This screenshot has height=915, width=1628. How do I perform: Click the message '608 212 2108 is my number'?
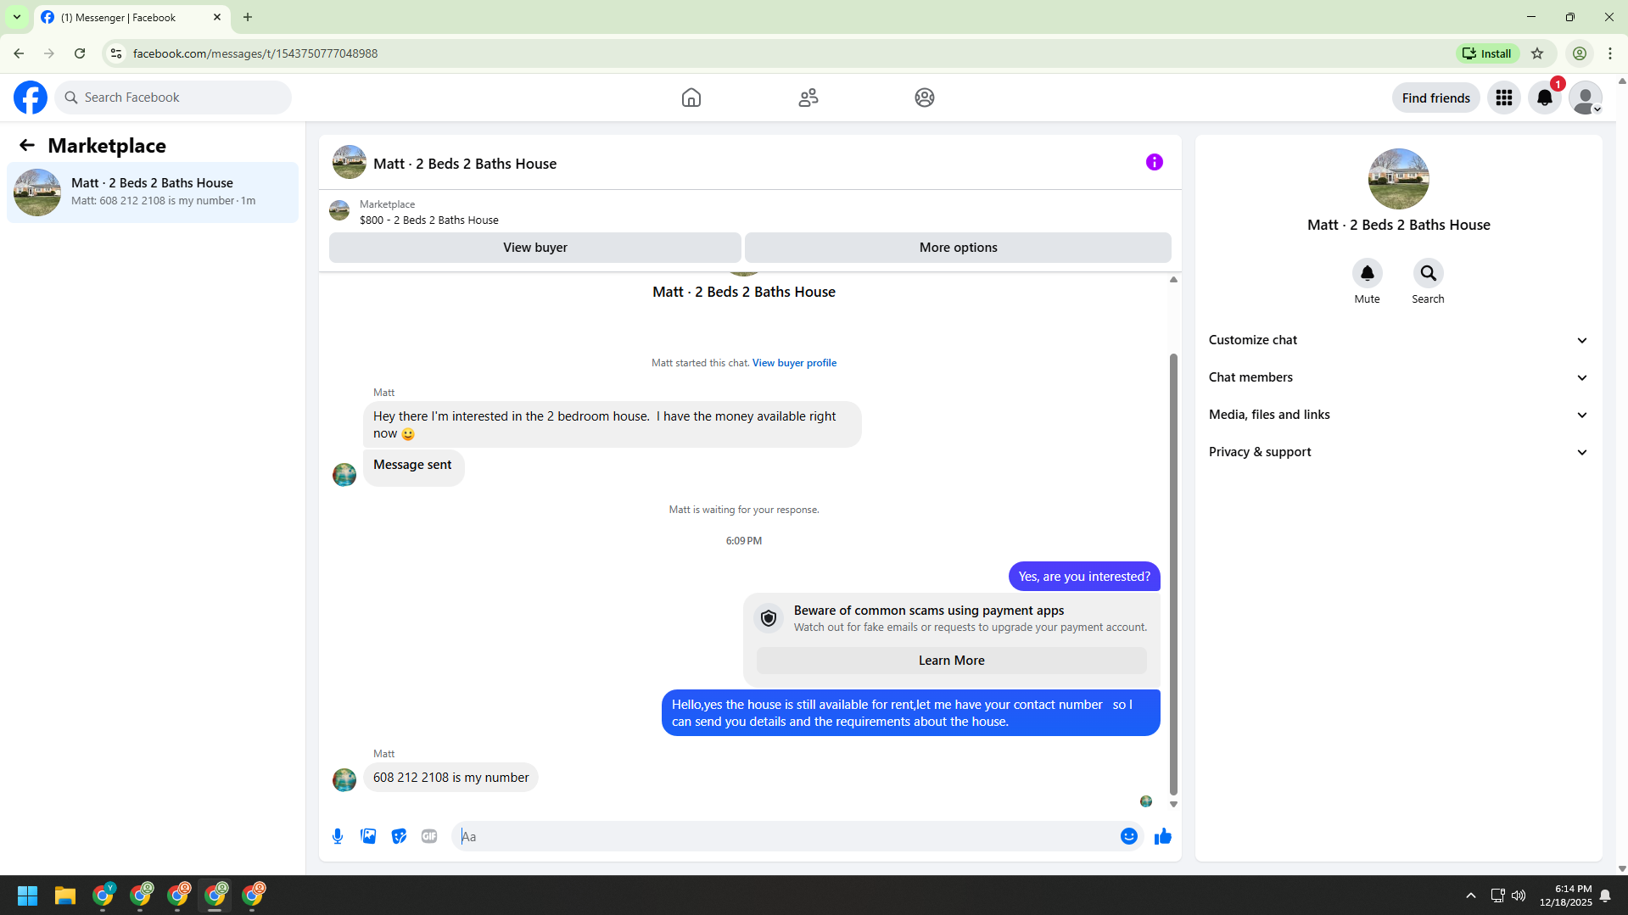pyautogui.click(x=450, y=778)
